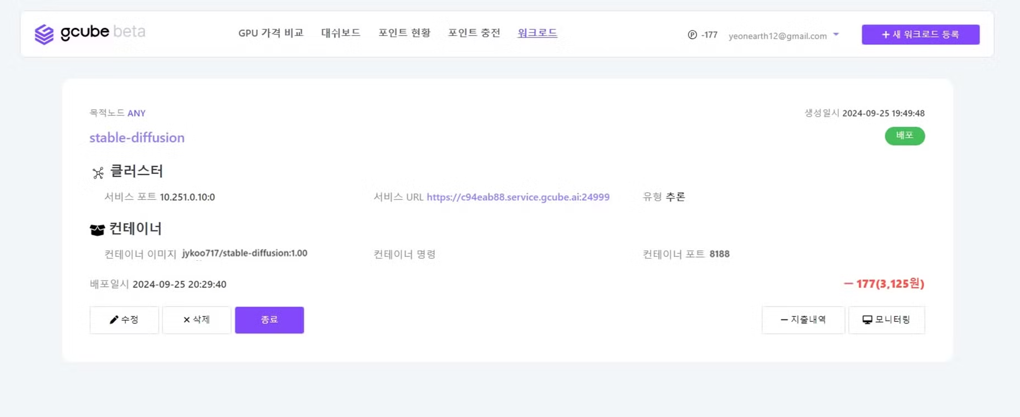1020x417 pixels.
Task: Click the 컨테이너 section heading
Action: point(135,228)
